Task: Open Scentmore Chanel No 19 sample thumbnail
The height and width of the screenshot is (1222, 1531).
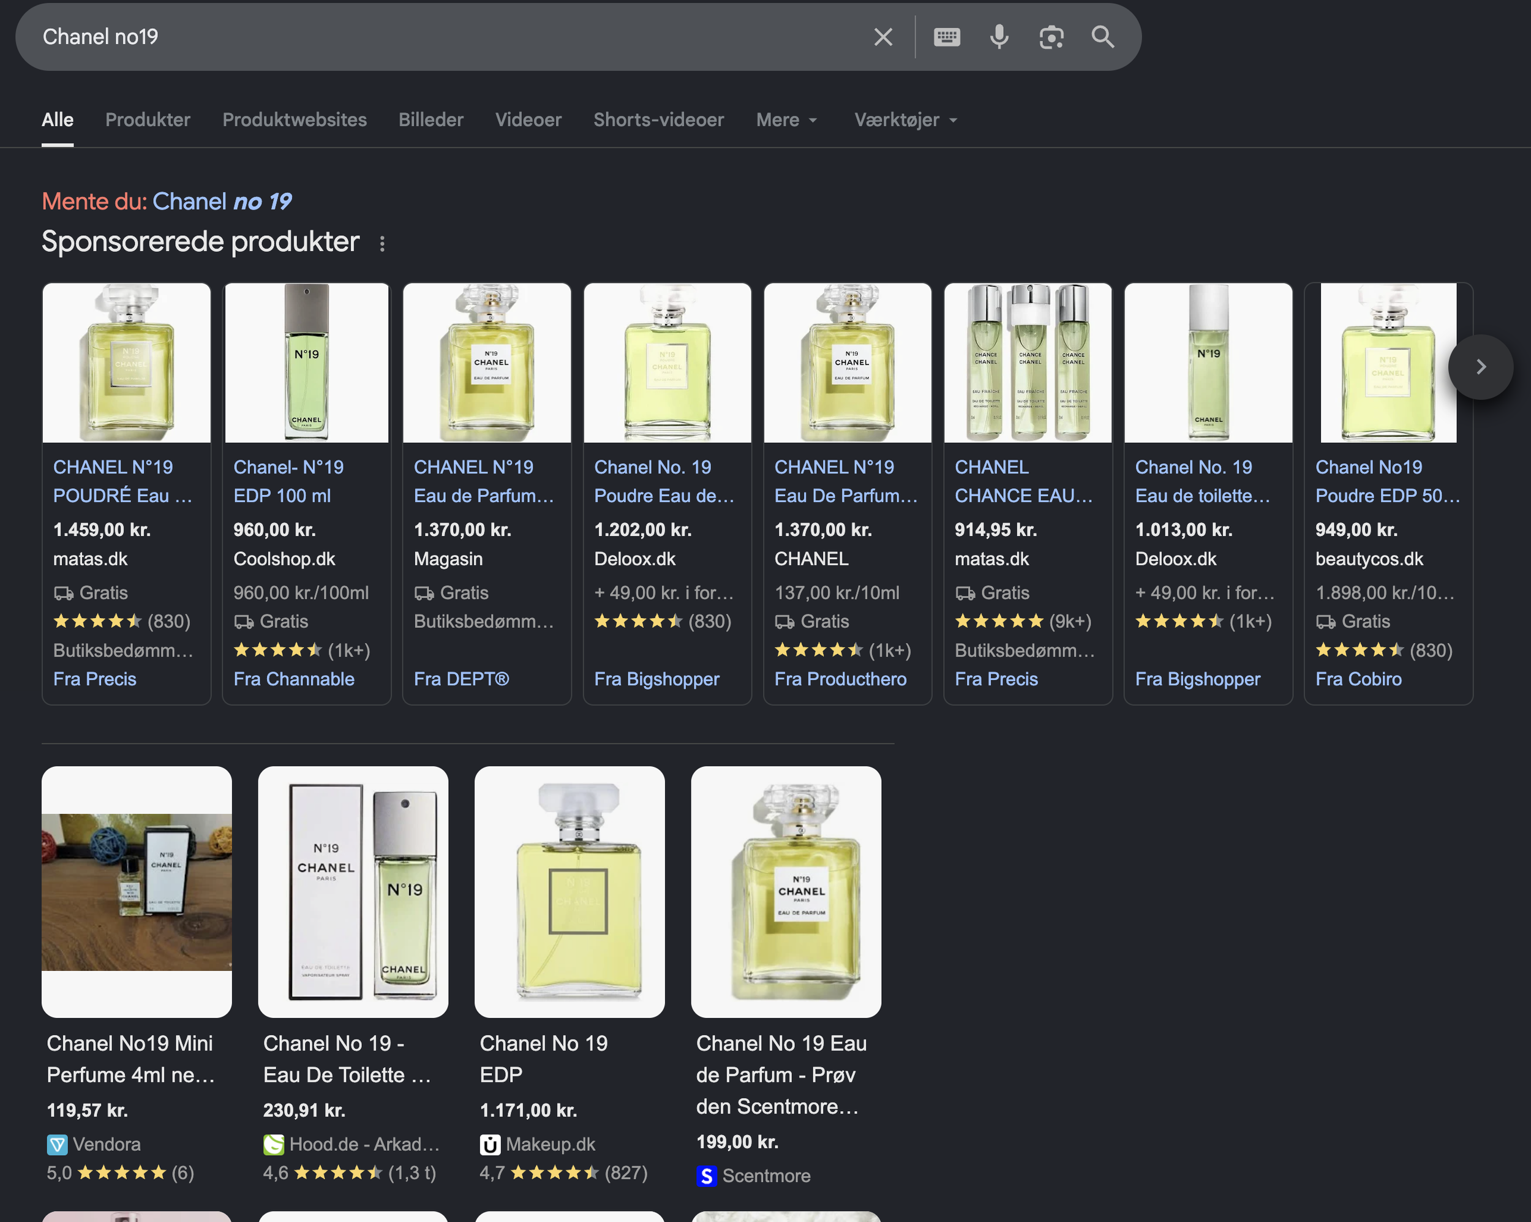Action: (786, 892)
